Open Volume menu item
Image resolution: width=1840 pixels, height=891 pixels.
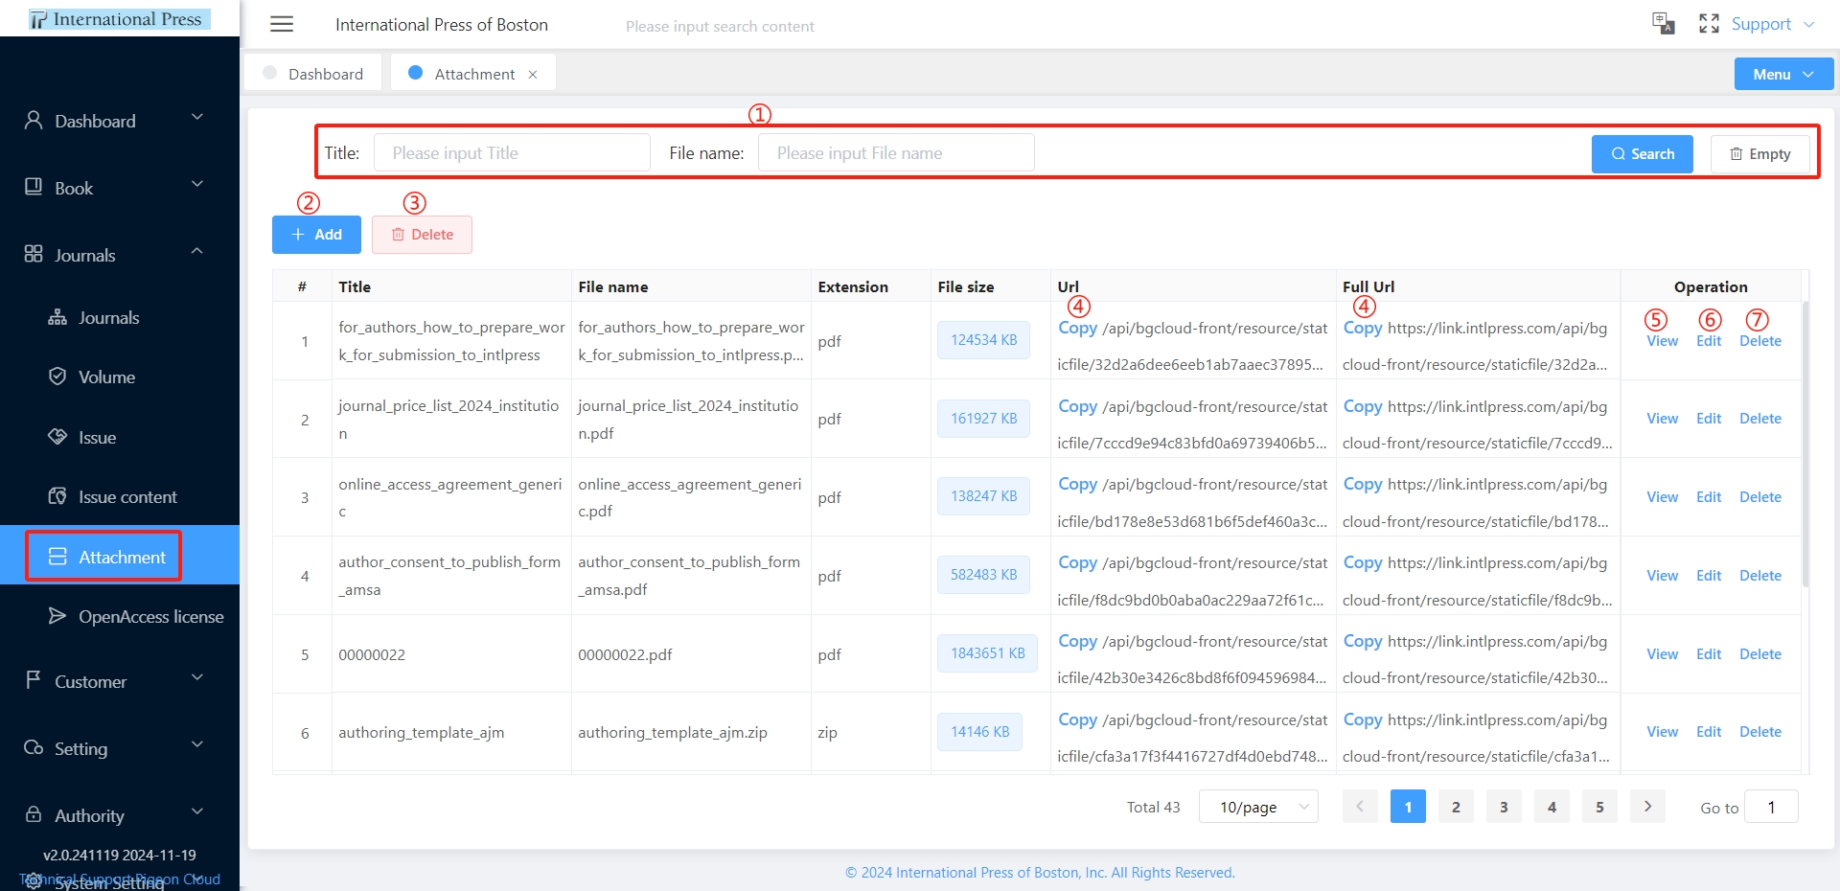120,377
